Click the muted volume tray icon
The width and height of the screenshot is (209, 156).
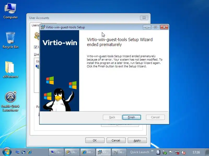click(183, 152)
